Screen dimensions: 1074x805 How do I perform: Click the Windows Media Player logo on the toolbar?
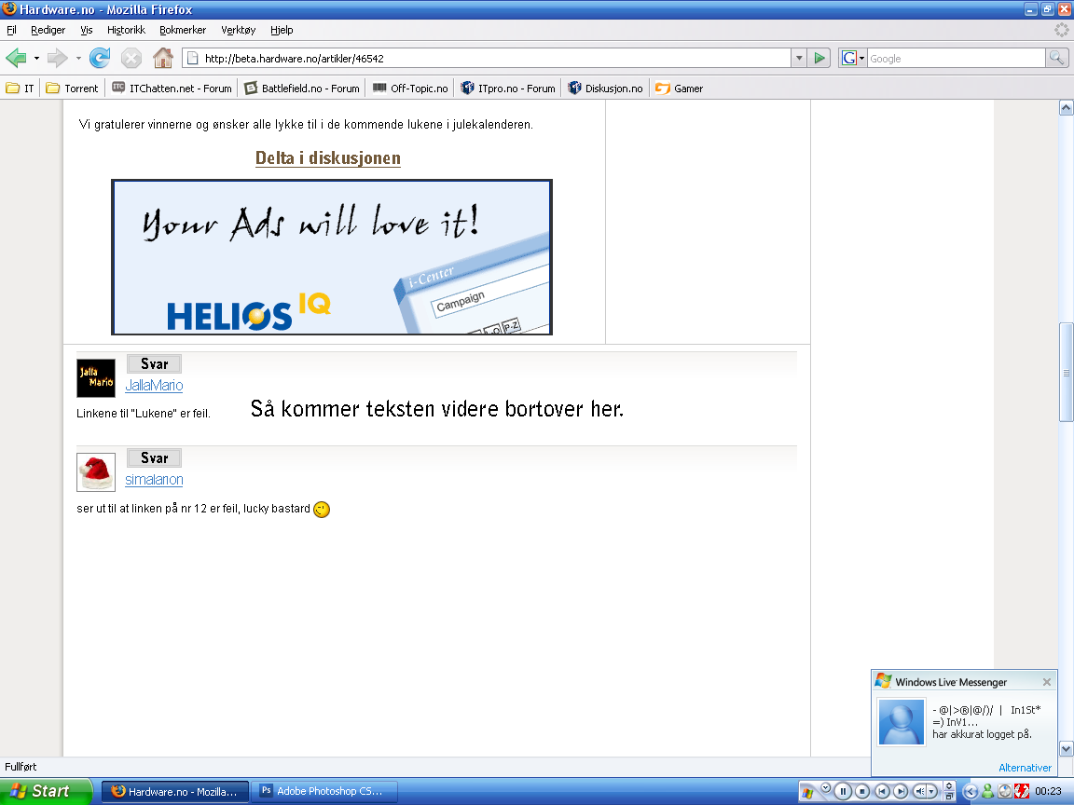[808, 792]
